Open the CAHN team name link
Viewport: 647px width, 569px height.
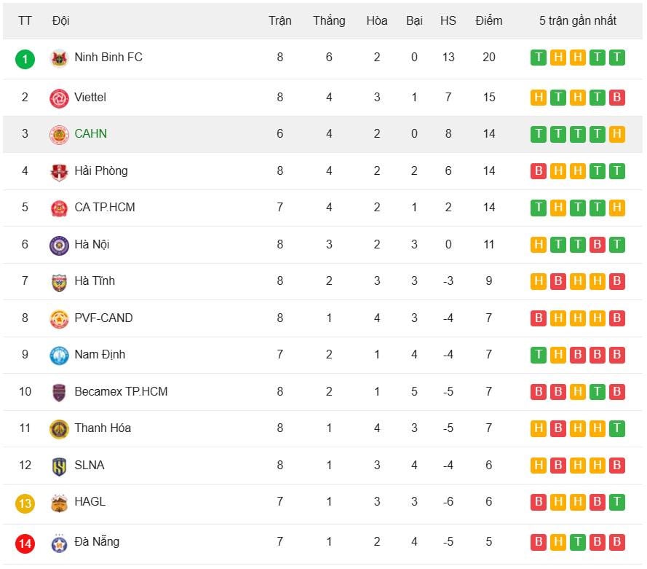click(x=90, y=134)
